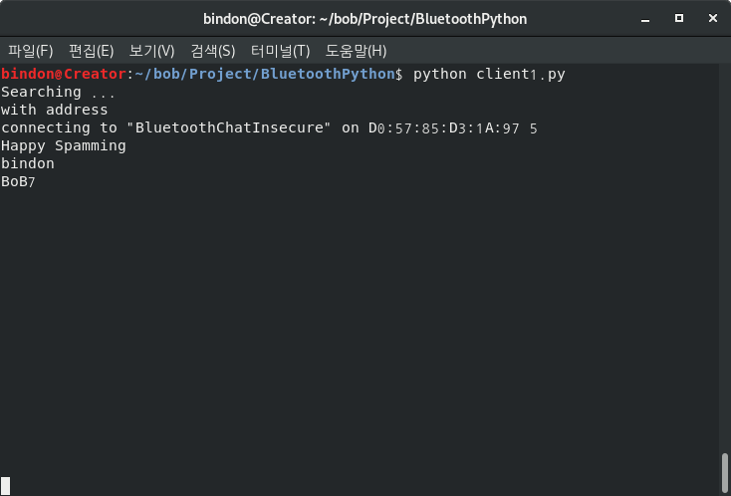Click the 'python client1.py' command text
The height and width of the screenshot is (496, 731).
click(489, 75)
